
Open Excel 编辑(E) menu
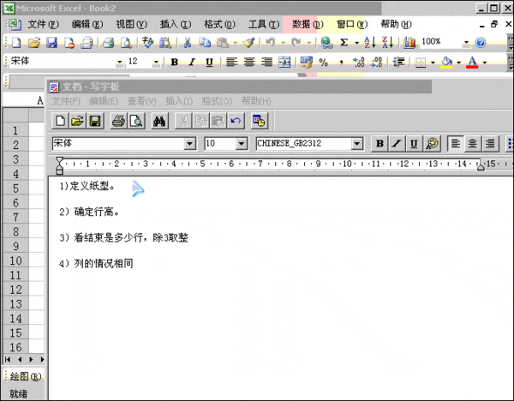[87, 24]
